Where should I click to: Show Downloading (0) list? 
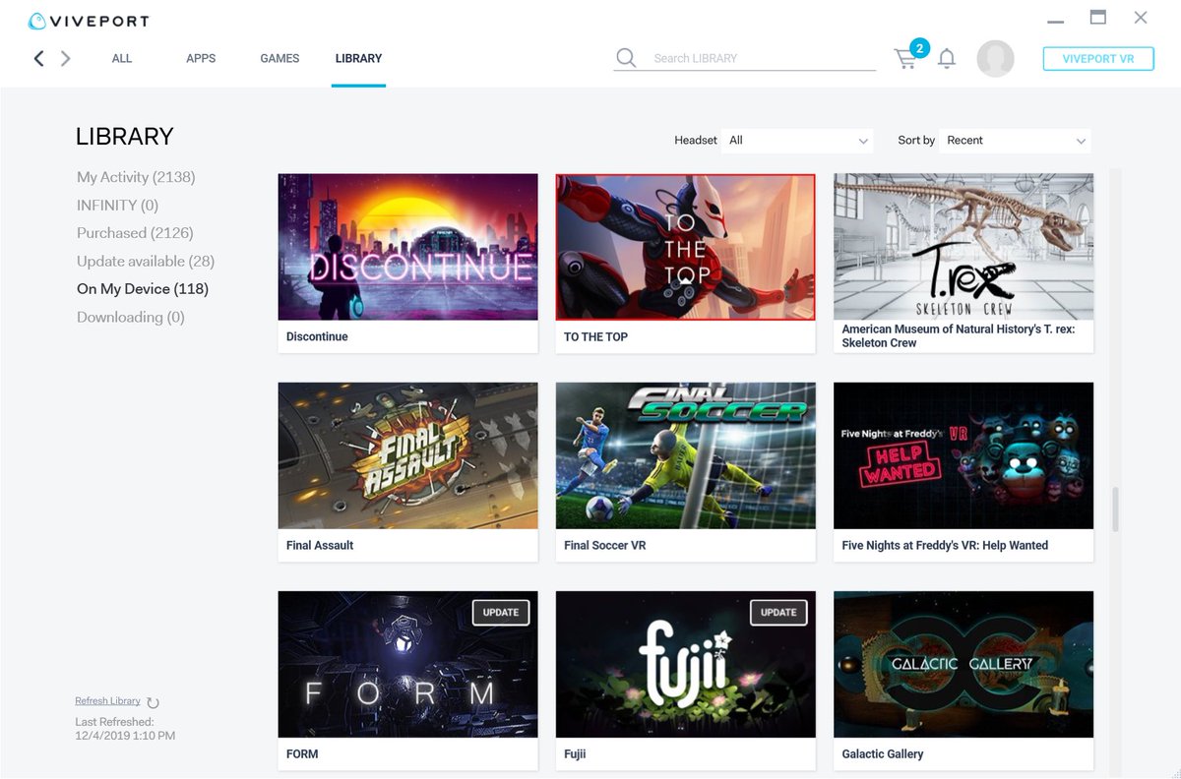131,317
